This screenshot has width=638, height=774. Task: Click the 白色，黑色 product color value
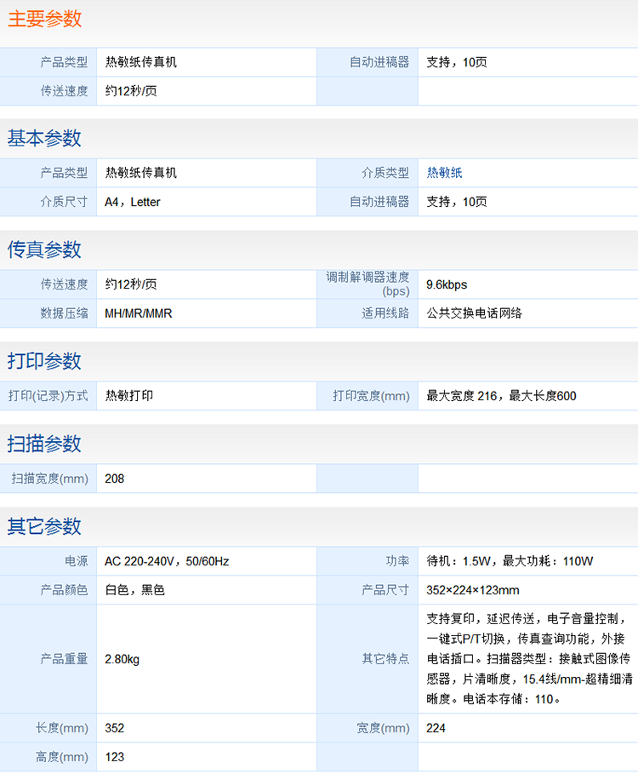134,590
